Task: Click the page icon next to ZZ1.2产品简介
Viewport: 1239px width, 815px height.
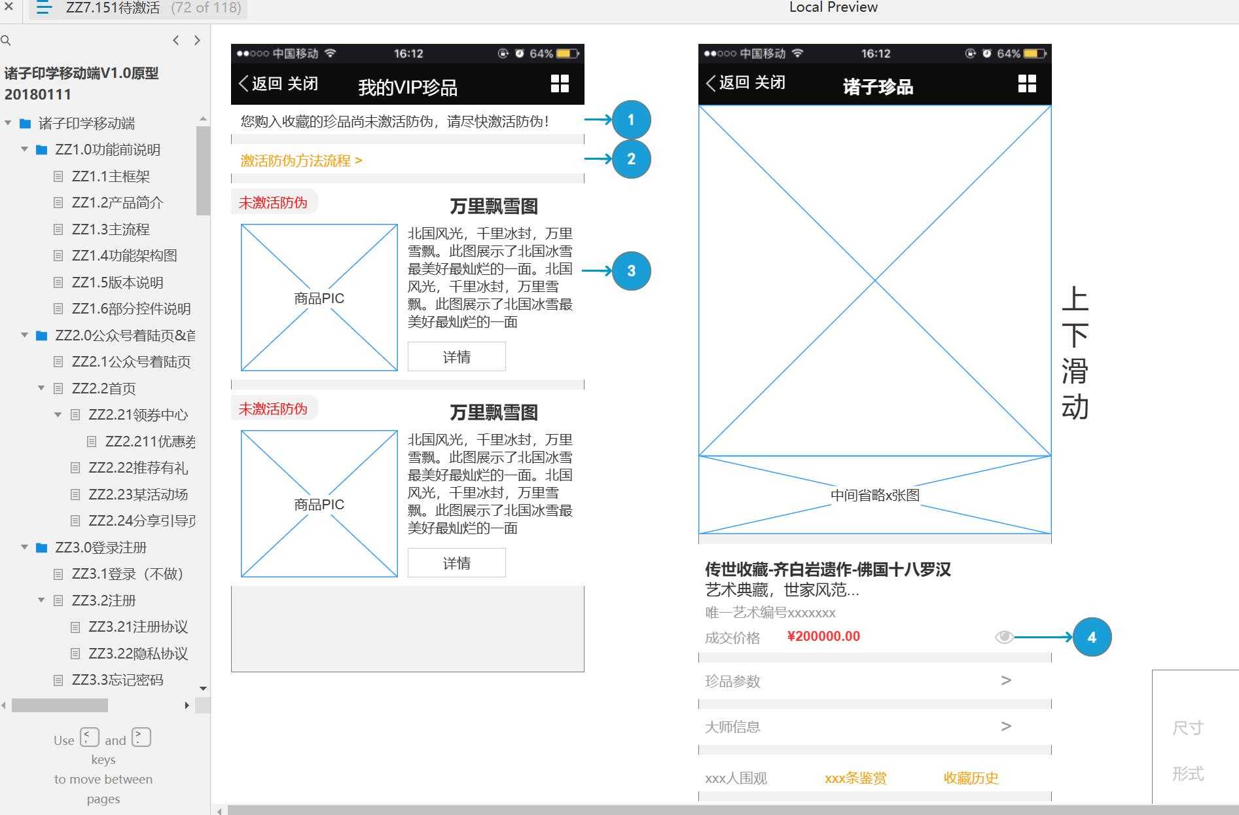Action: click(x=59, y=203)
